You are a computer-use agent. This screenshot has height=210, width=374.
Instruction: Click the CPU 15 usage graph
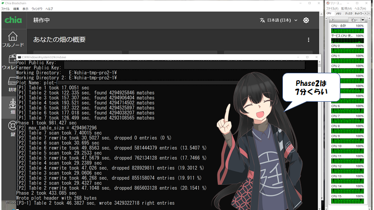click(347, 201)
